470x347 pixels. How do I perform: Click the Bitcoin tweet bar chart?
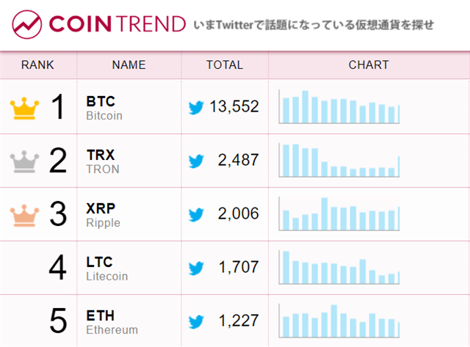coord(339,106)
